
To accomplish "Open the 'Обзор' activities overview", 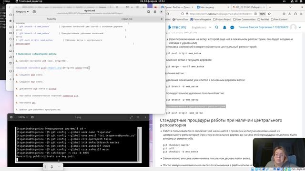I will [6, 1].
